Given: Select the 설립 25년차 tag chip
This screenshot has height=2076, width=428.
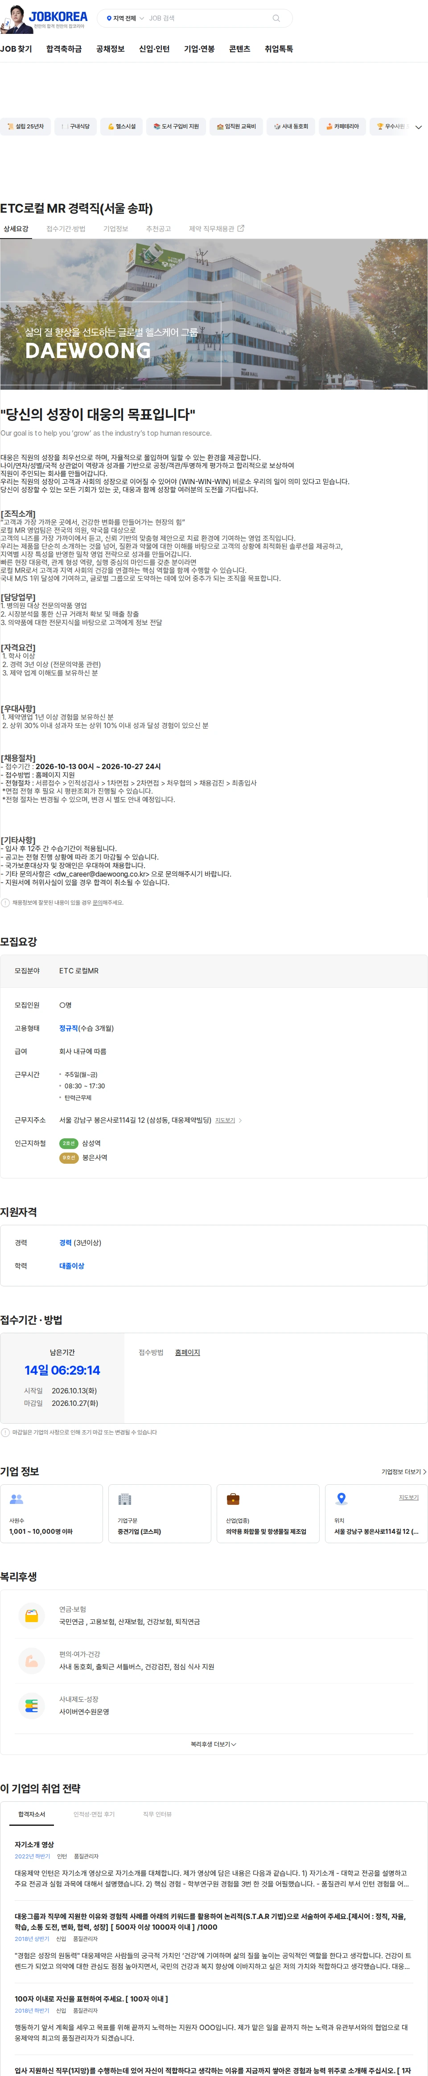Looking at the screenshot, I should (25, 127).
